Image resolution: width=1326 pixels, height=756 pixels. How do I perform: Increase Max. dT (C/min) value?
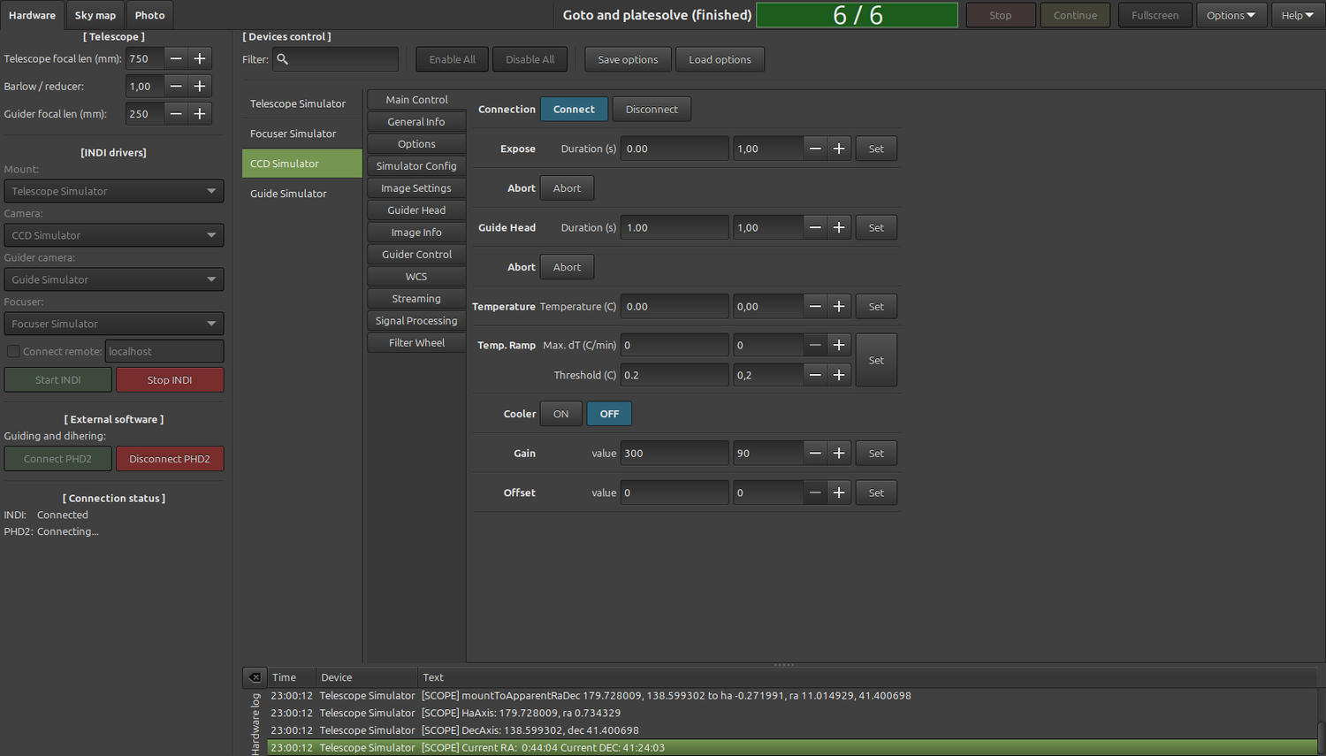click(839, 345)
